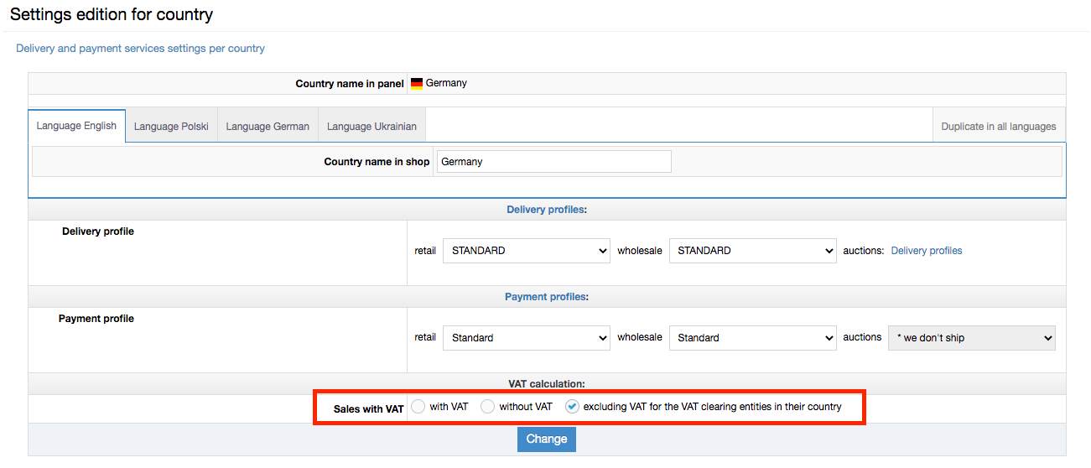Open the Language German tab
Viewport: 1091px width, 468px height.
click(268, 127)
